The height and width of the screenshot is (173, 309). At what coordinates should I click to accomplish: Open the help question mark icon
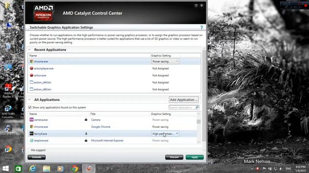coord(201,27)
